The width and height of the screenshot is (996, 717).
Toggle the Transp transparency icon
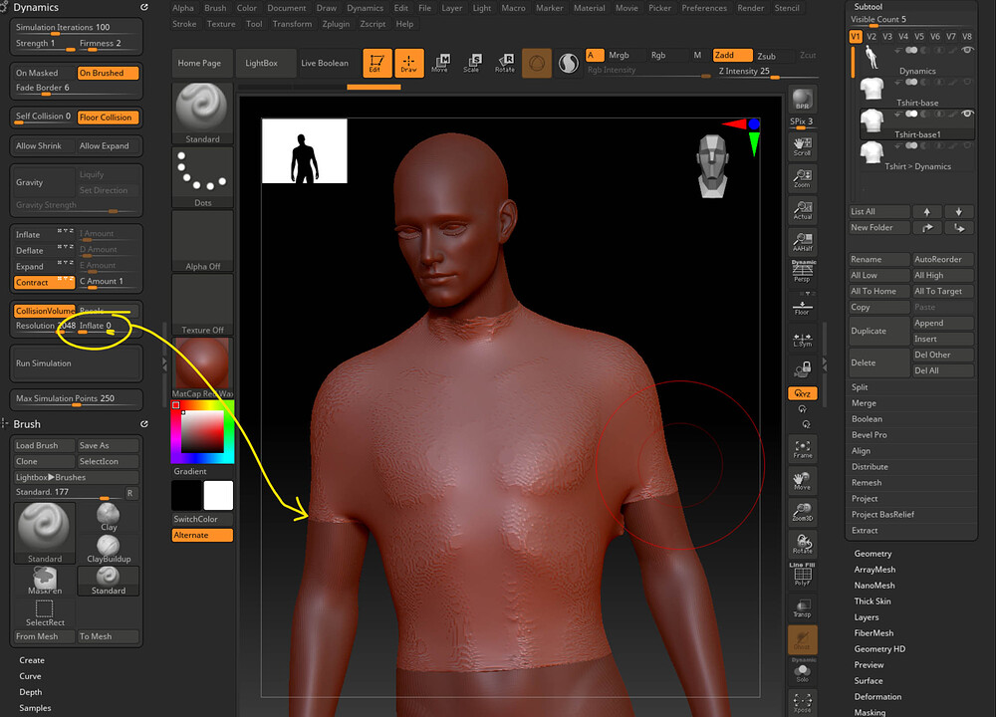point(802,608)
